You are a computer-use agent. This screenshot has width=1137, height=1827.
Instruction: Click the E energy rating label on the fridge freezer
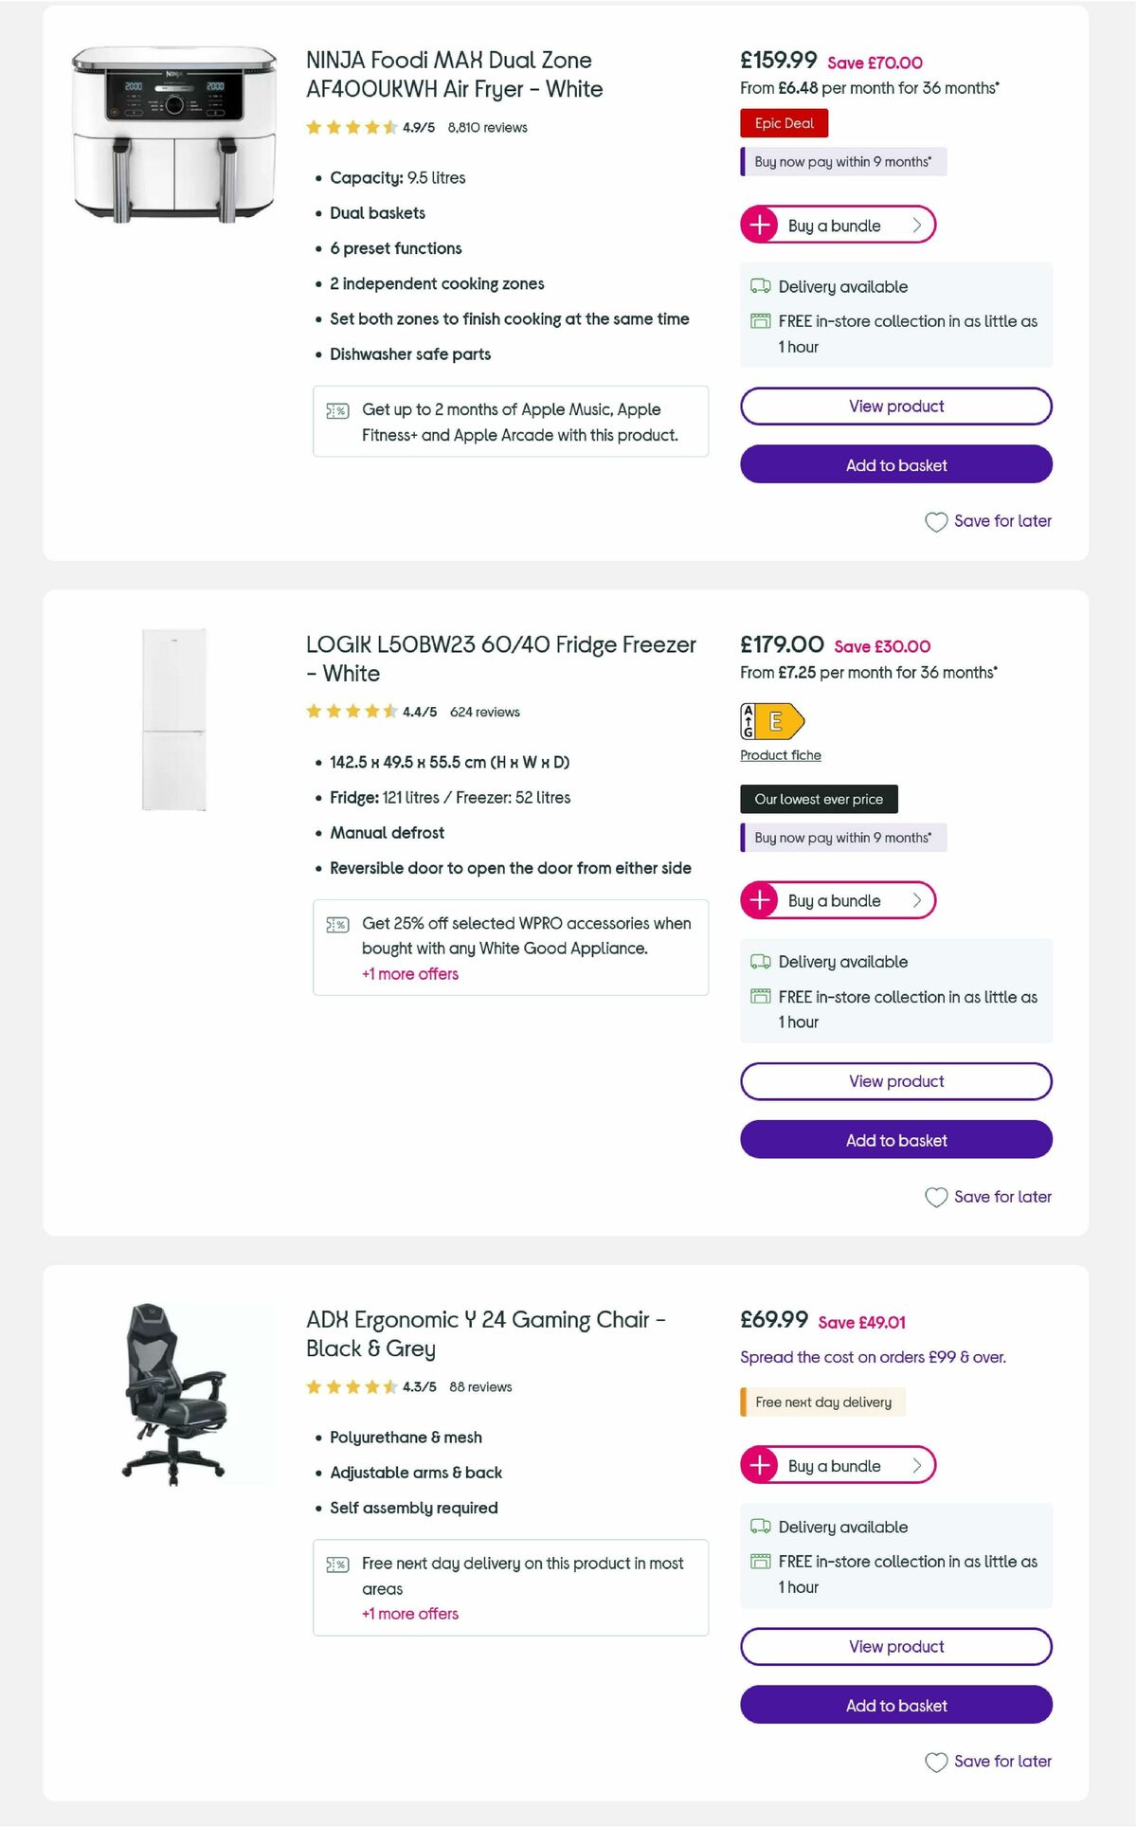tap(775, 722)
